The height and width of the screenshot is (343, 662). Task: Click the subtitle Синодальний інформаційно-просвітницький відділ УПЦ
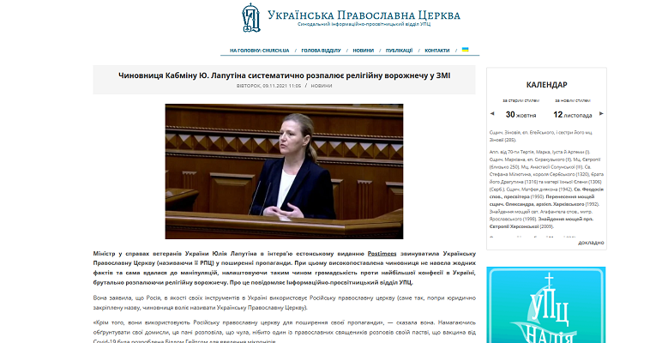pyautogui.click(x=364, y=25)
